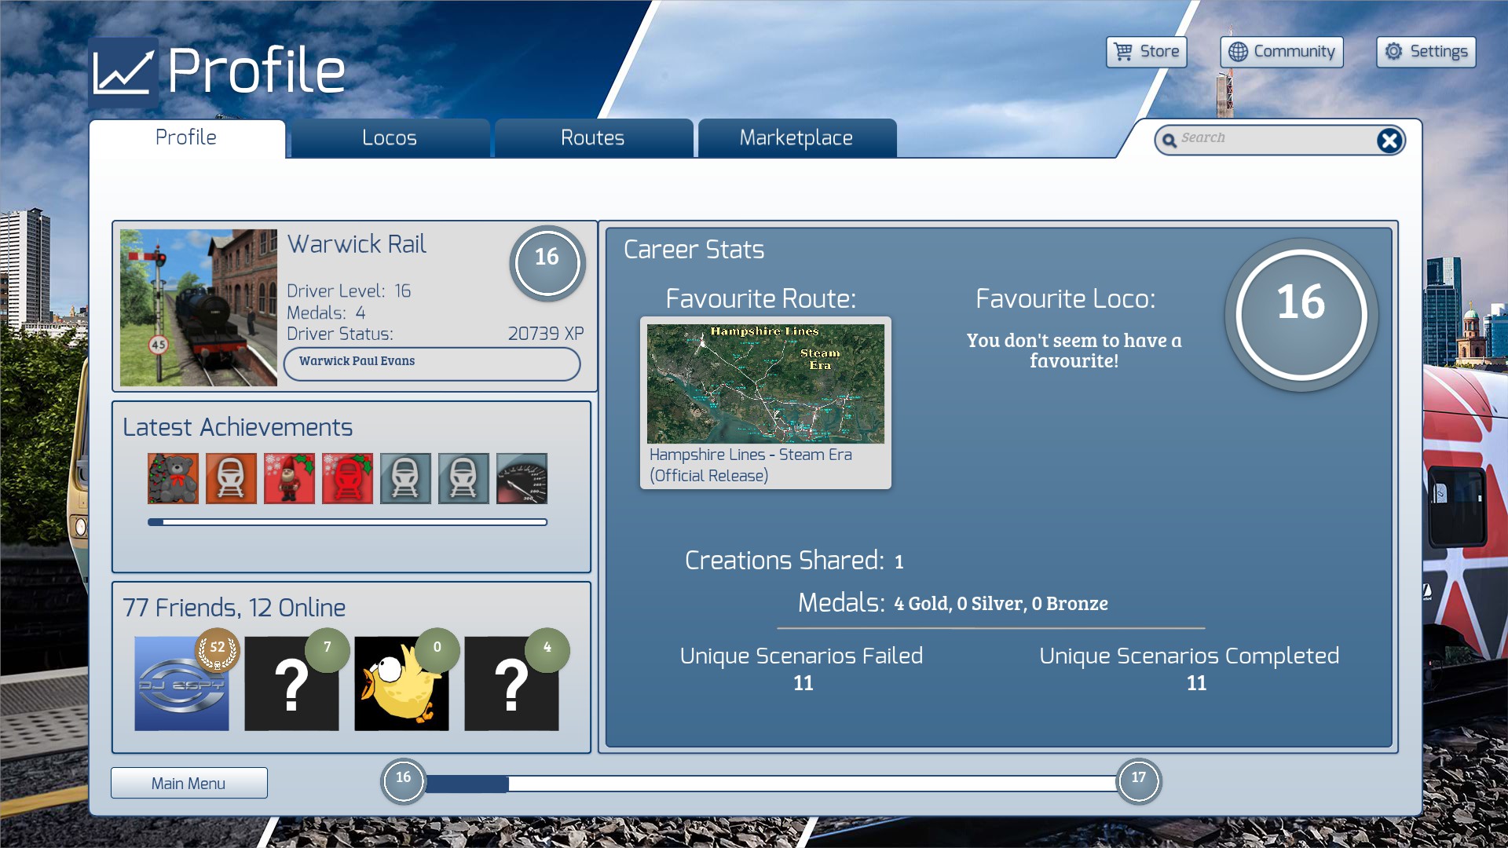Click the Christmas gnome achievement icon

(x=289, y=478)
